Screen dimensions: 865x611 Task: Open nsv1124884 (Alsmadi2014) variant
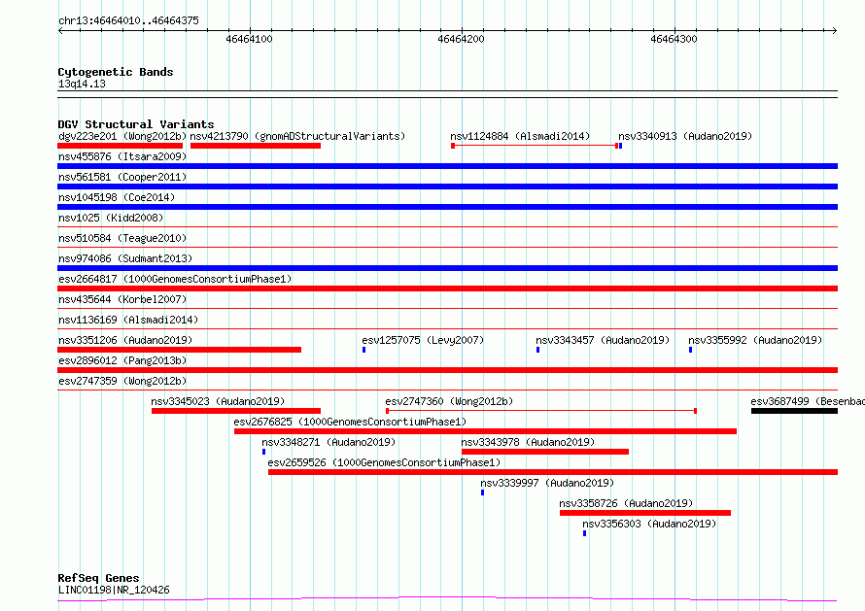520,136
